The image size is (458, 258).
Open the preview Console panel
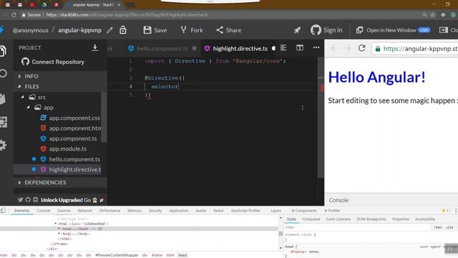338,200
